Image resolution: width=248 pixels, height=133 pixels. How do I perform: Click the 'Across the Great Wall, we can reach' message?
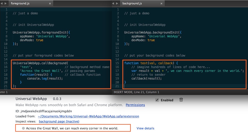[72, 128]
